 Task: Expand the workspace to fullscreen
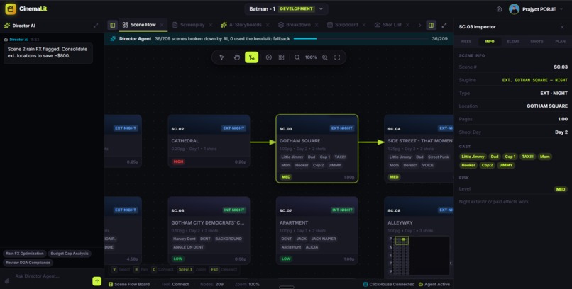click(x=444, y=25)
